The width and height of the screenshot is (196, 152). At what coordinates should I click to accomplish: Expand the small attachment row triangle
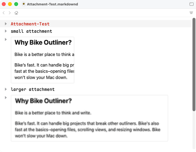[x=6, y=31]
